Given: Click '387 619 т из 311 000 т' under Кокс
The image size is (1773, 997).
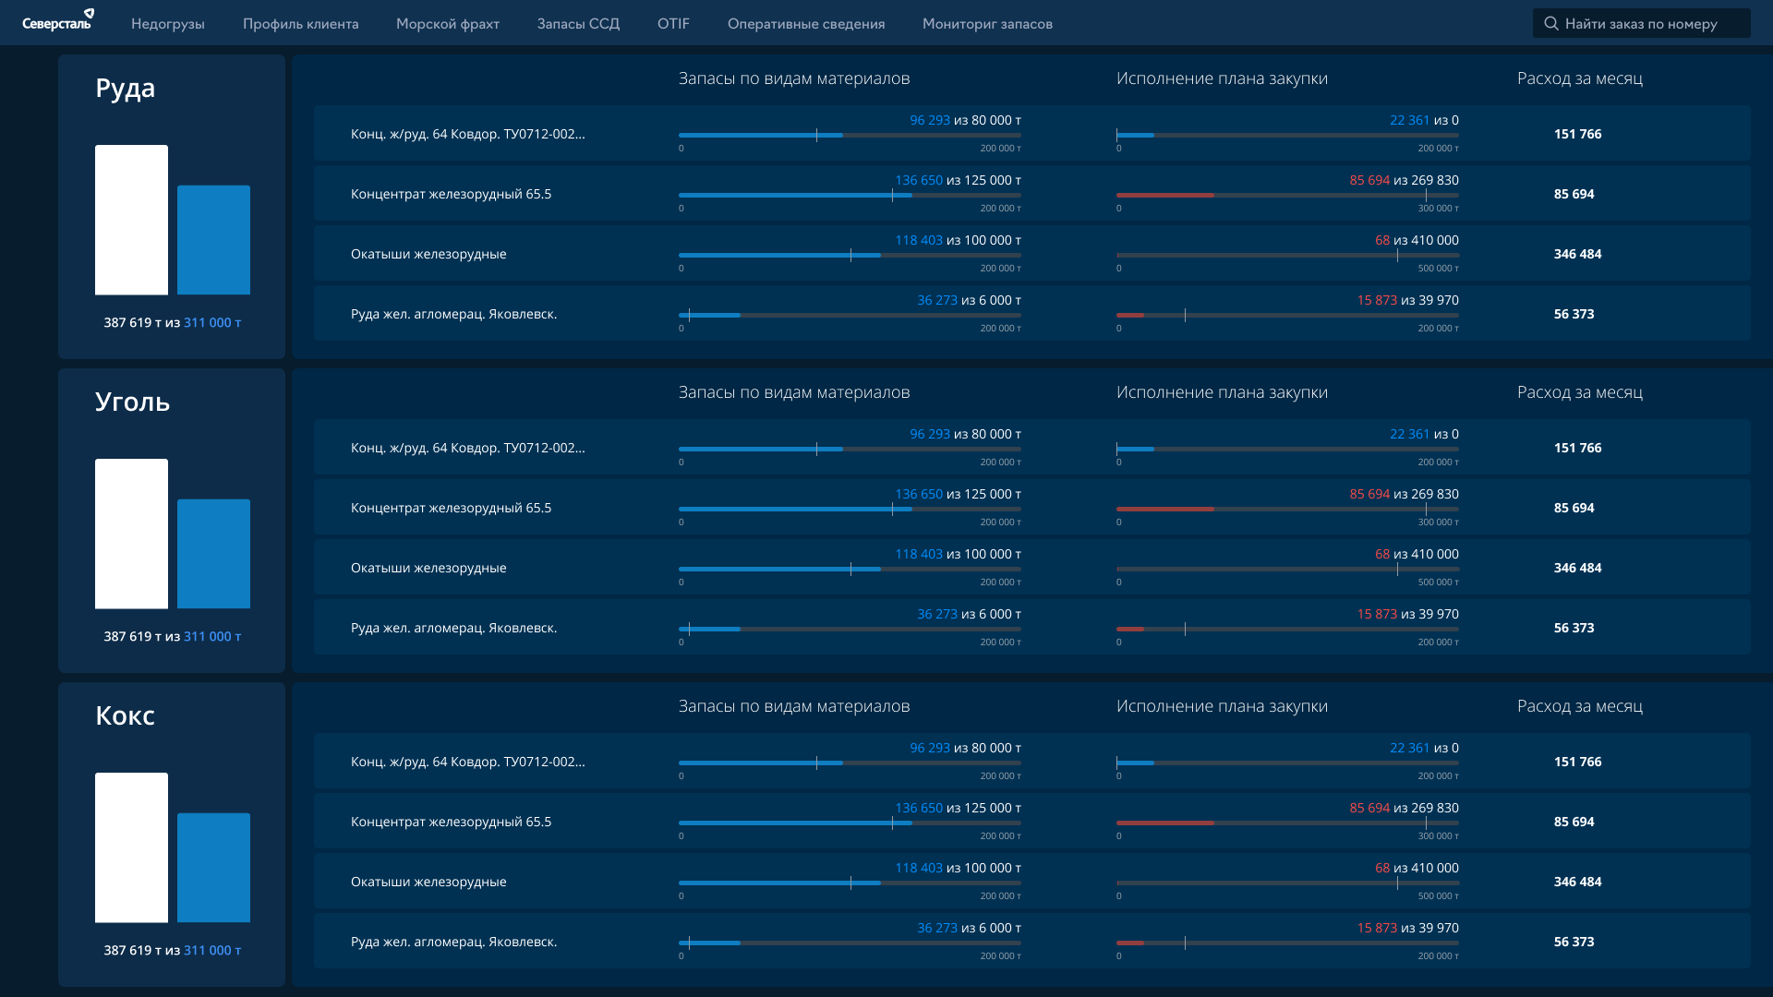Looking at the screenshot, I should pyautogui.click(x=173, y=951).
